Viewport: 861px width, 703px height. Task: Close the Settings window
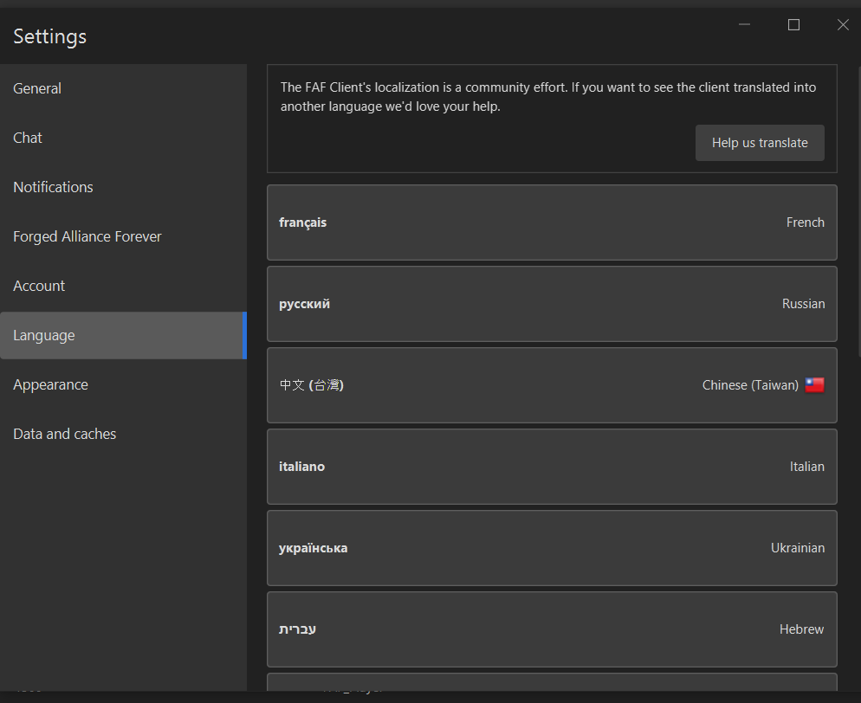click(843, 25)
